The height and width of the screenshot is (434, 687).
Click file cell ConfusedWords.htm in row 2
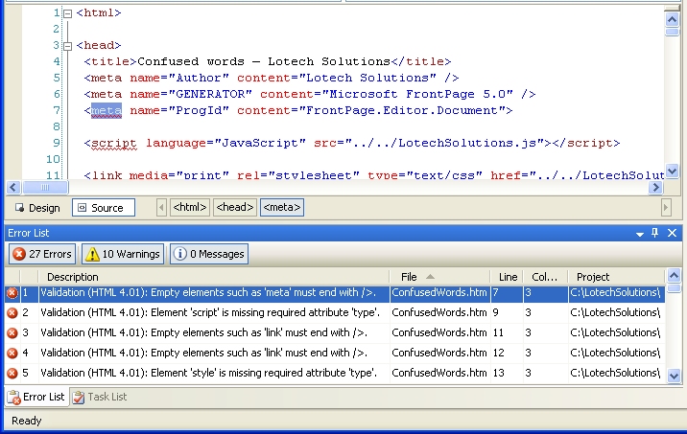coord(439,313)
